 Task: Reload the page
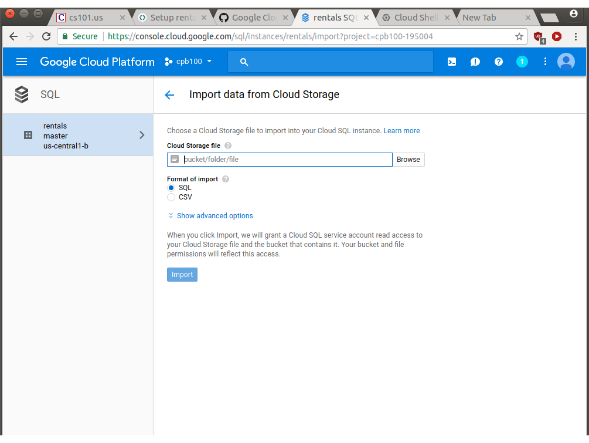pos(46,36)
